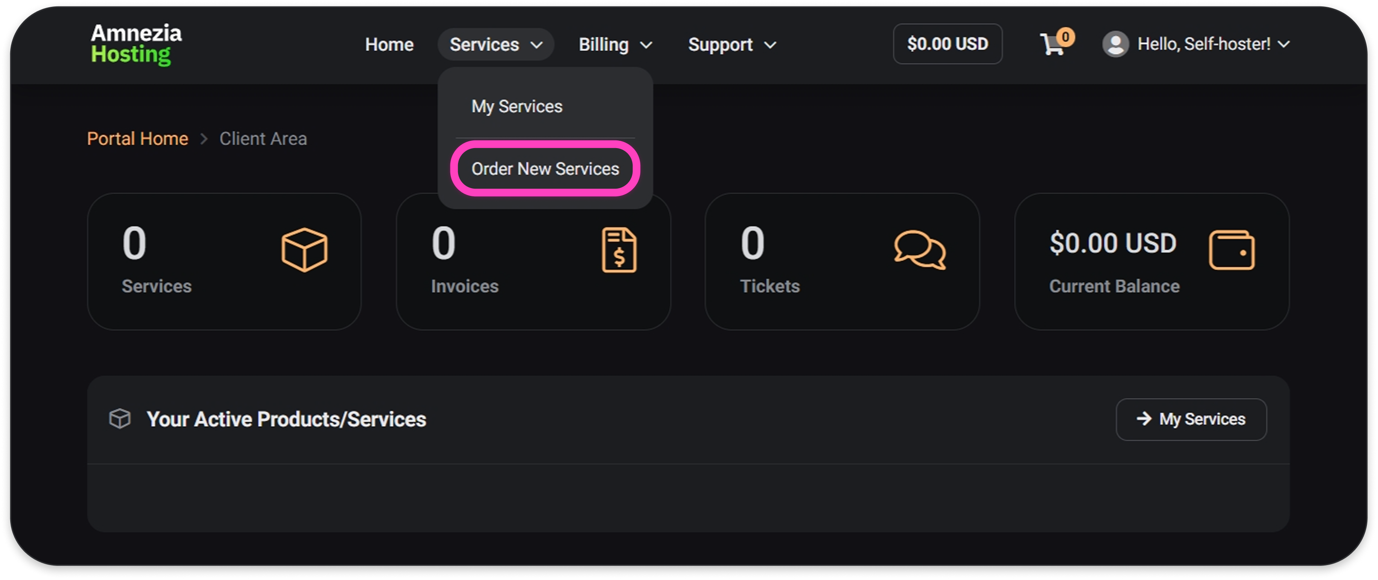This screenshot has height=580, width=1378.
Task: Collapse the Services dropdown menu
Action: [495, 44]
